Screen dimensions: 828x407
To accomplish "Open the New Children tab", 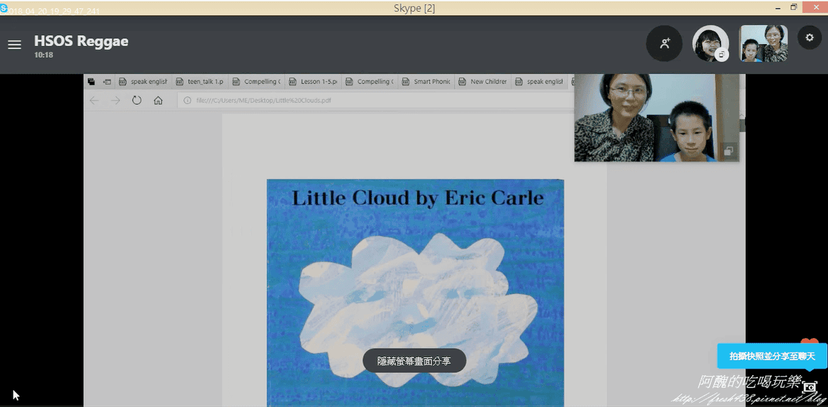I will 482,81.
